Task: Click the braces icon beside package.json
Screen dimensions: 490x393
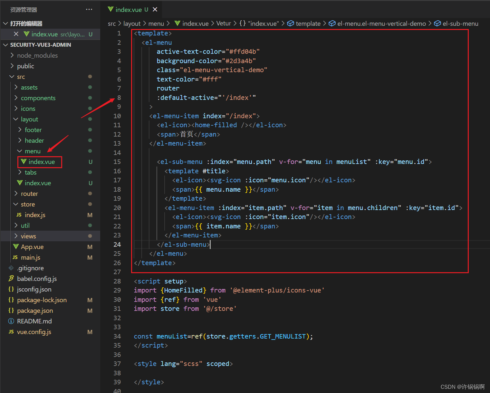Action: [11, 310]
